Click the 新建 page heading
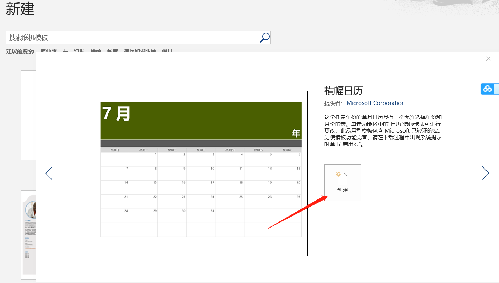The width and height of the screenshot is (499, 283). [20, 9]
